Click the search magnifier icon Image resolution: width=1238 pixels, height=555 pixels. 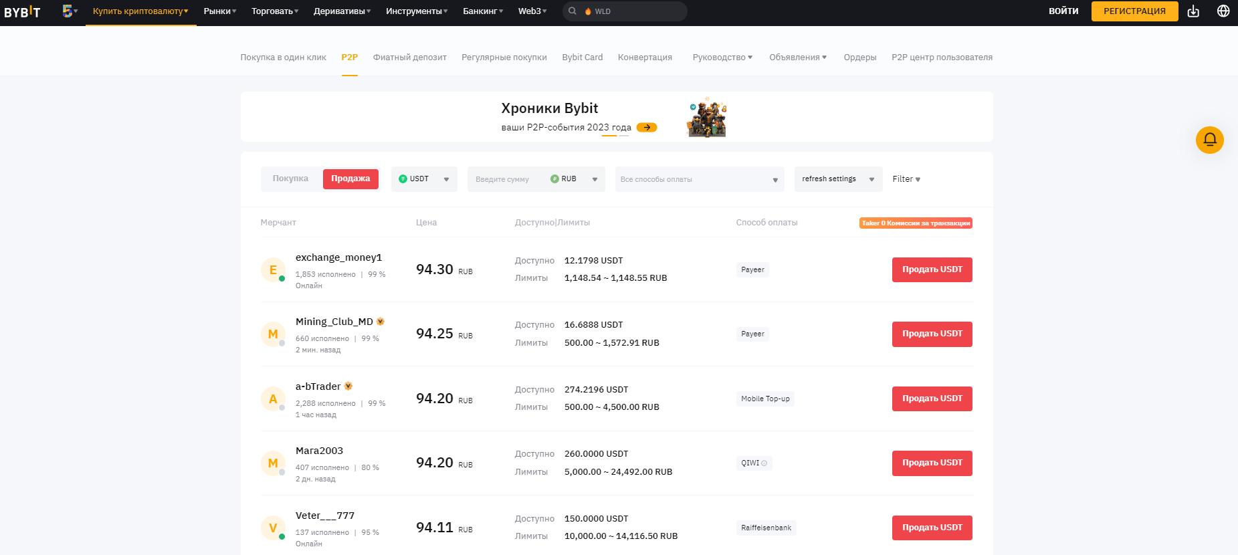tap(573, 11)
